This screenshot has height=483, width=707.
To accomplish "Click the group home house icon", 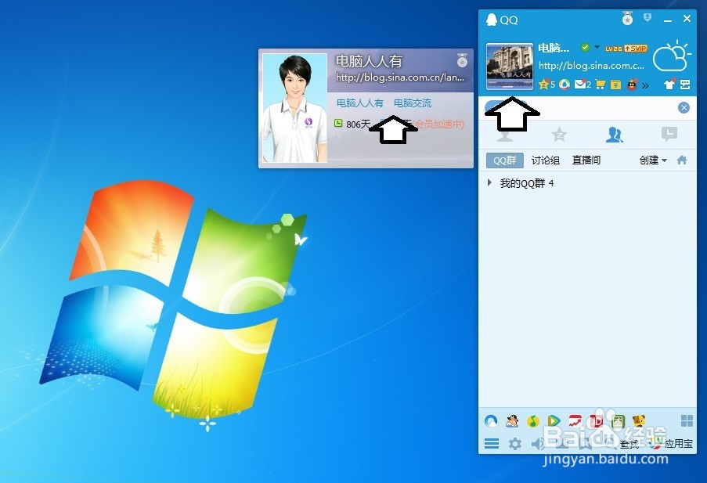I will (682, 160).
